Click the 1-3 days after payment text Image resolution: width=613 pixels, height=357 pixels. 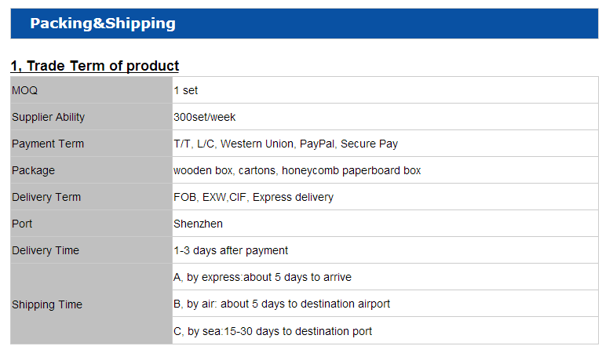tap(231, 250)
